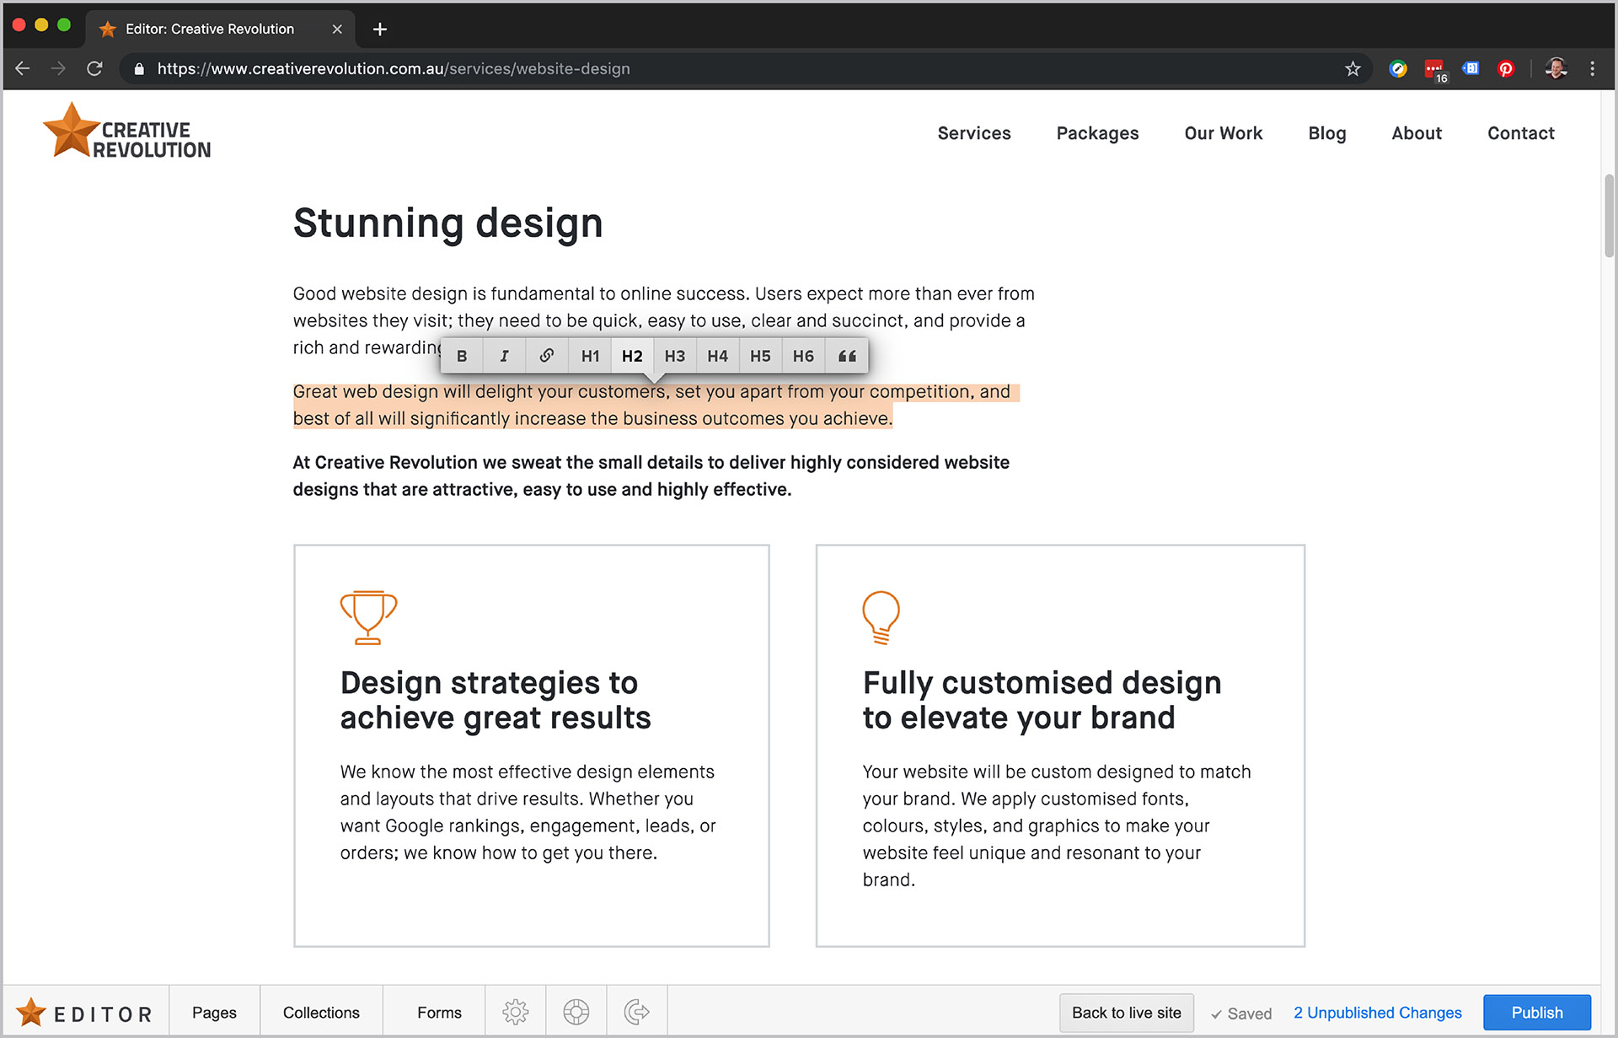This screenshot has height=1038, width=1618.
Task: Insert a hyperlink using the chain-link icon
Action: 546,355
